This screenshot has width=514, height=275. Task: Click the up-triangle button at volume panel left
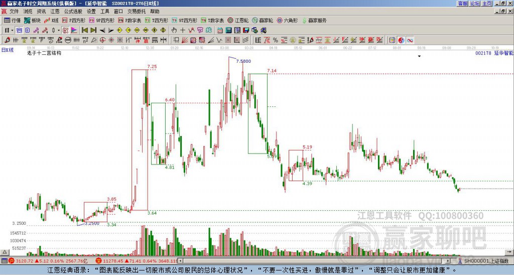(4, 252)
